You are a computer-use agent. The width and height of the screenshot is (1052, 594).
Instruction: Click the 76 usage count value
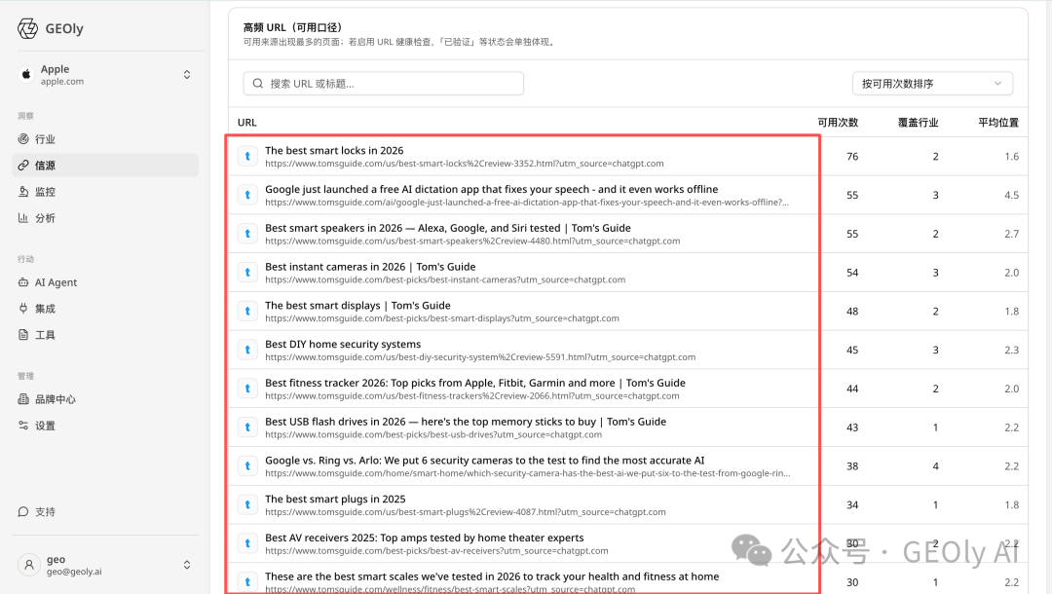[x=852, y=157]
